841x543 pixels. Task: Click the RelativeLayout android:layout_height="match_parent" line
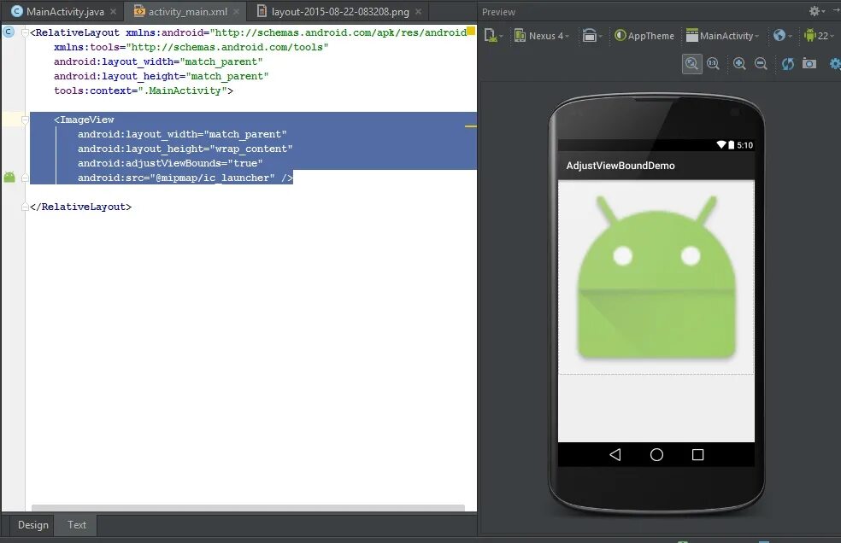pyautogui.click(x=161, y=76)
